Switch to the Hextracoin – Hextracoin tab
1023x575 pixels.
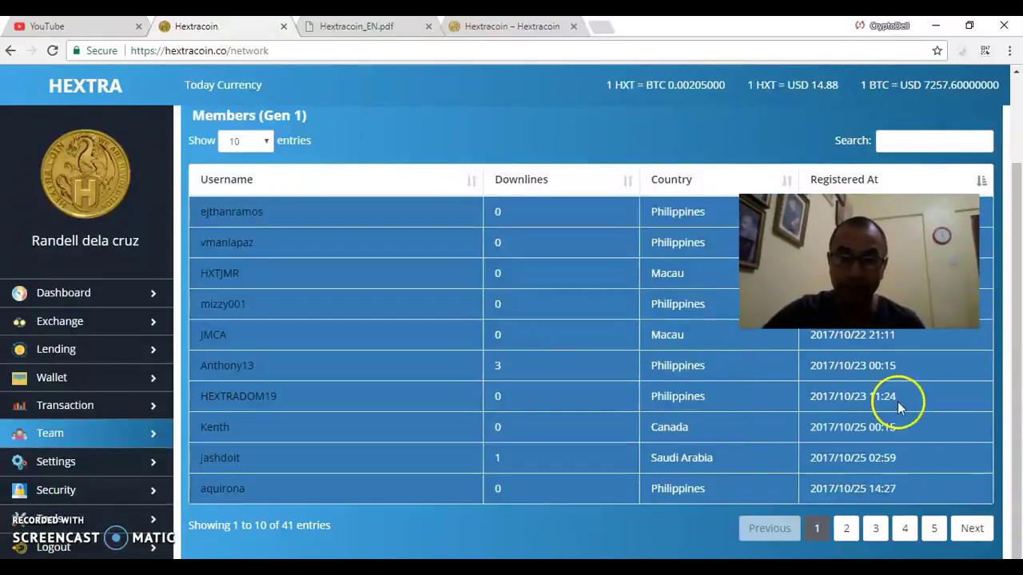(511, 26)
